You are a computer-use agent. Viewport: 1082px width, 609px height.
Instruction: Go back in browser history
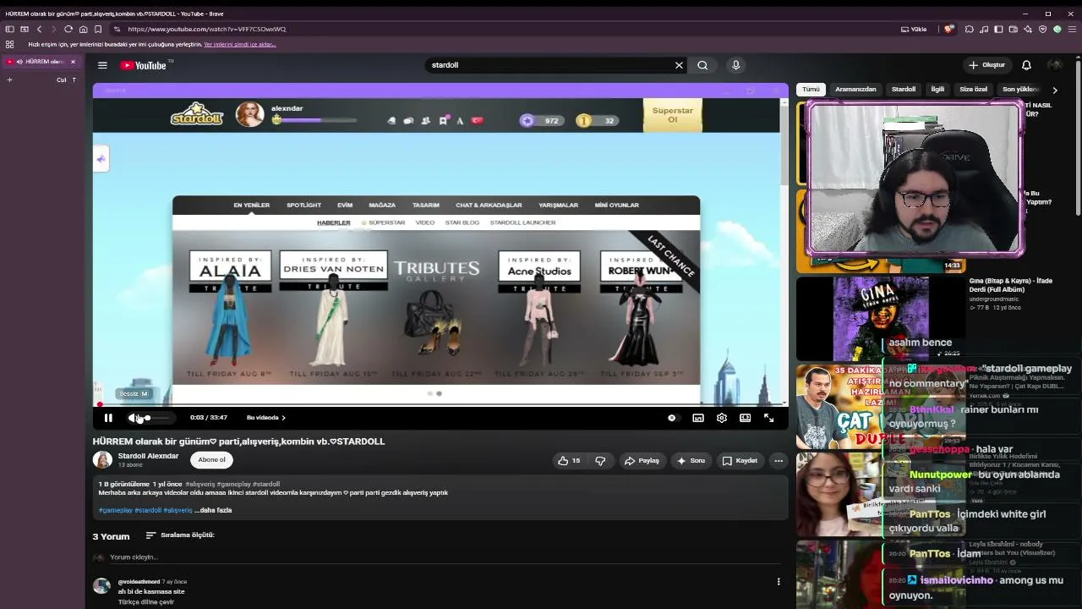(39, 29)
